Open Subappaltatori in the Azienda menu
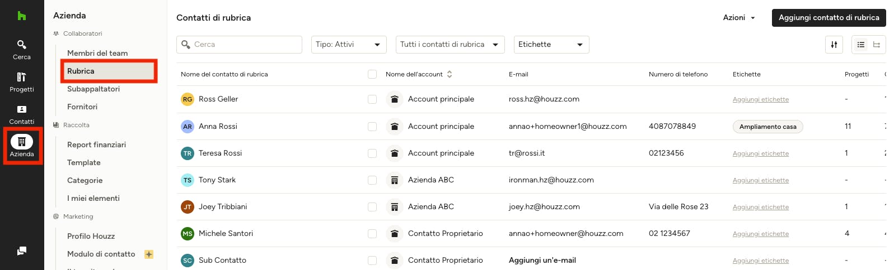Screen dimensions: 894x270 click(93, 89)
